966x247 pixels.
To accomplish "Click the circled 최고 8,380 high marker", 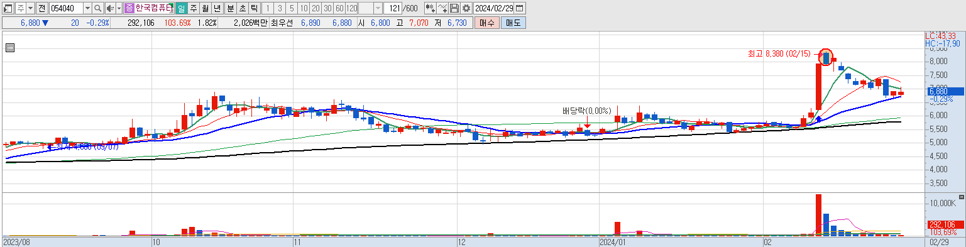I will (x=826, y=57).
